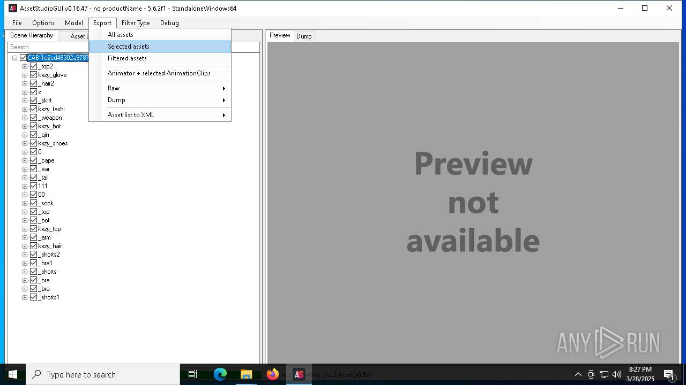The width and height of the screenshot is (686, 385).
Task: Uncheck the _top2 checkbox
Action: click(33, 66)
